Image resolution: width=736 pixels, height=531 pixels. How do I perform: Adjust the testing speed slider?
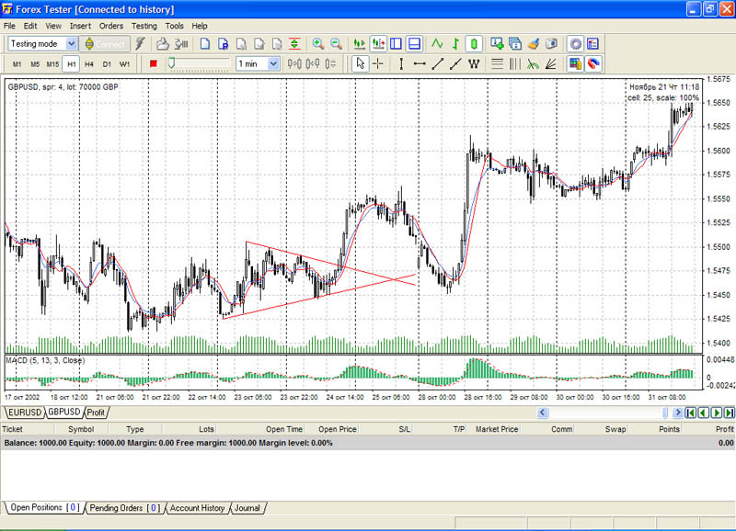[x=173, y=63]
